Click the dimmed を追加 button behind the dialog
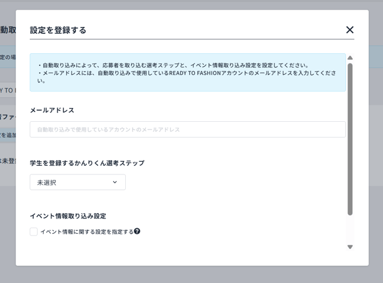 coord(7,135)
